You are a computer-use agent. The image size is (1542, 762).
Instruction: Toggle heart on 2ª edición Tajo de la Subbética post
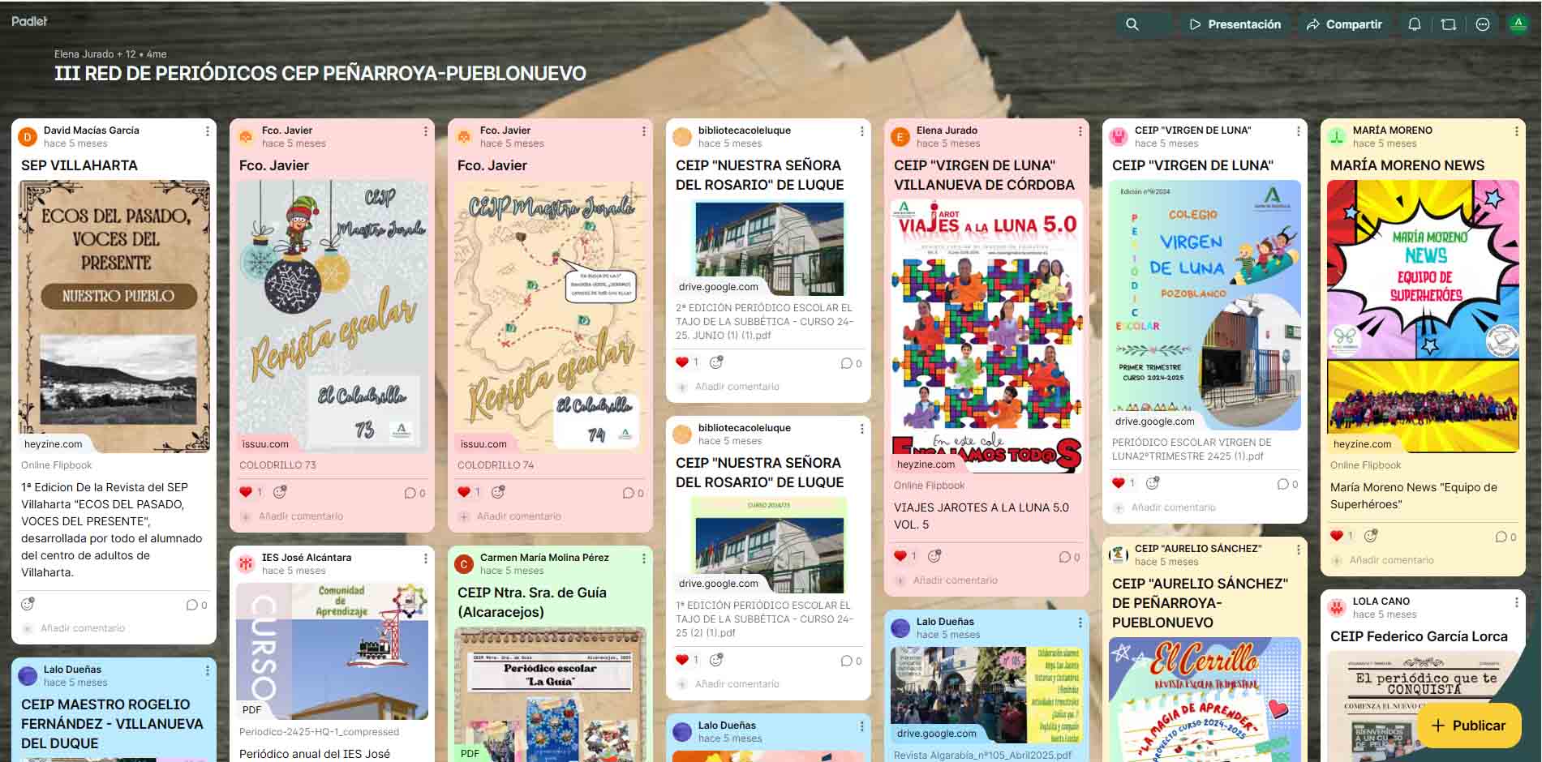(682, 362)
